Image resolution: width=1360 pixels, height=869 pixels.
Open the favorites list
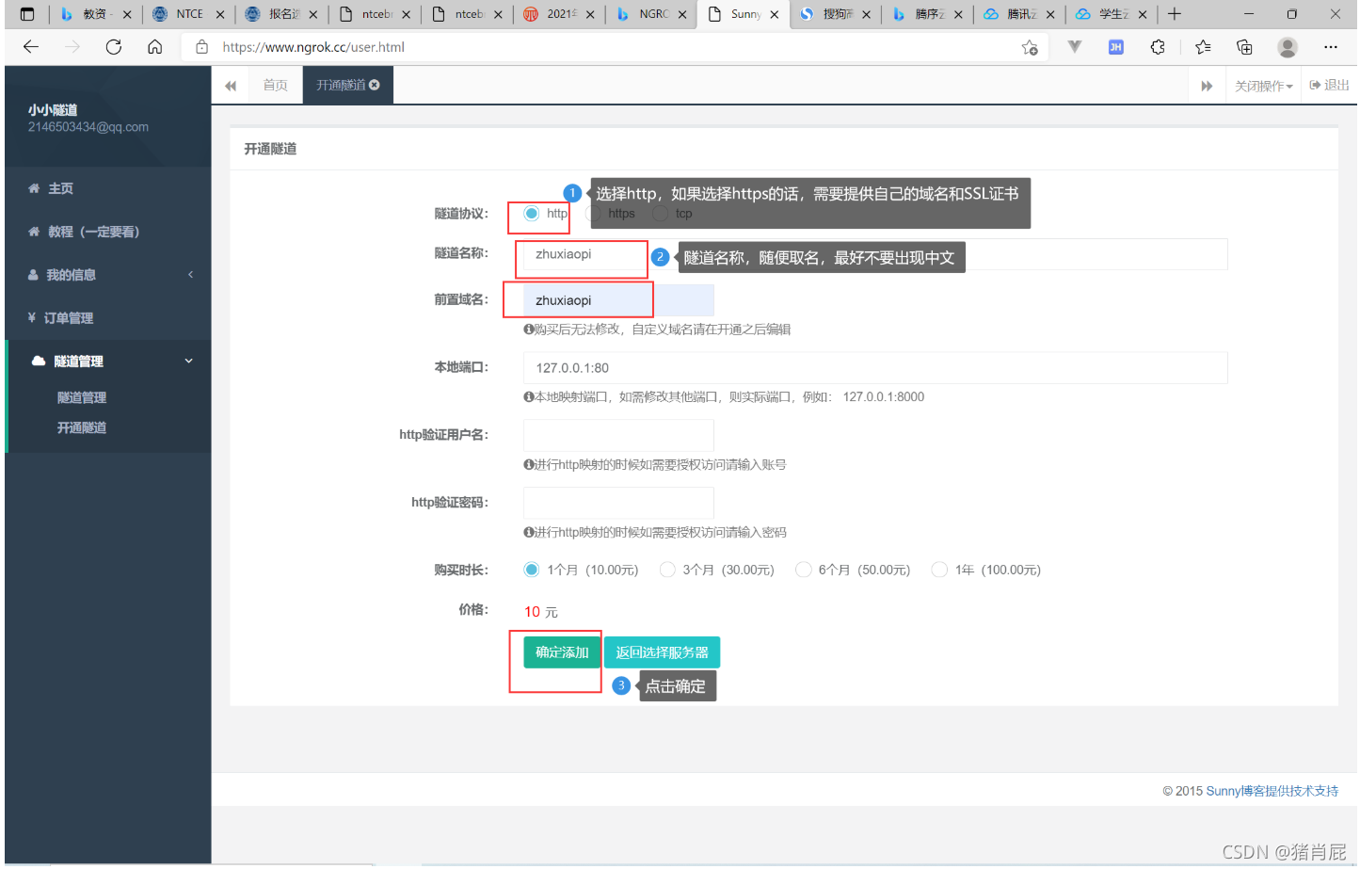point(1203,47)
